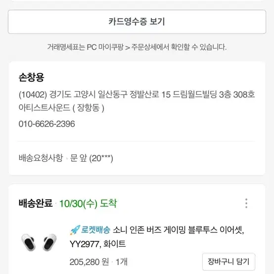The height and width of the screenshot is (274, 274).
Task: Tap the 배송완료 status heading
Action: point(36,203)
